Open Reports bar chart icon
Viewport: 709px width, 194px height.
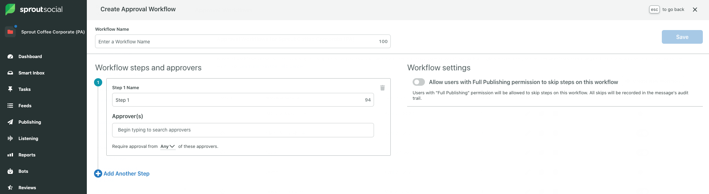(x=10, y=155)
